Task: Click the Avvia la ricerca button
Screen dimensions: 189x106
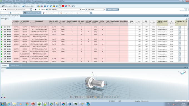Action: 112,9
